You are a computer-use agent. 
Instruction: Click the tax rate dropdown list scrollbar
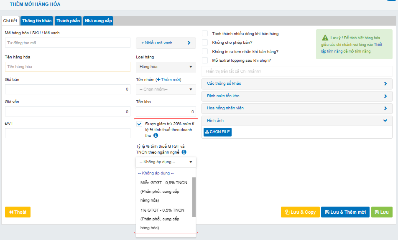194,196
